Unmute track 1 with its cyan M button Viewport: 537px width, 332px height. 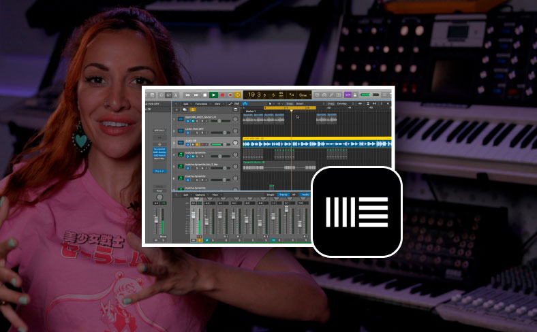point(193,121)
